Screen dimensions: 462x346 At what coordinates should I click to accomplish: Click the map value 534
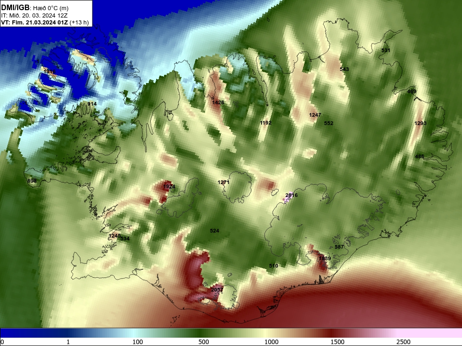click(x=125, y=239)
